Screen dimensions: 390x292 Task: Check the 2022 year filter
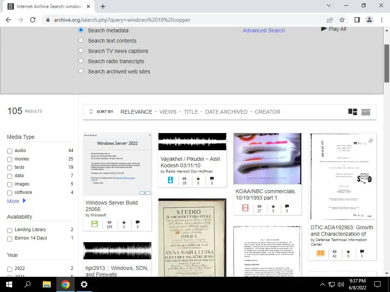pos(10,269)
